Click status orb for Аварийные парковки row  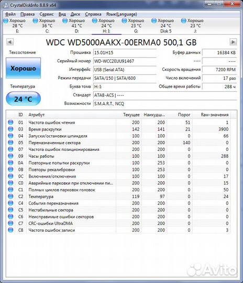pos(10,183)
